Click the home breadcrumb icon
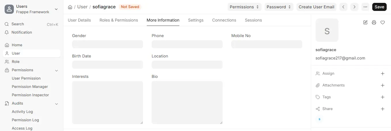Image resolution: width=391 pixels, height=131 pixels. pyautogui.click(x=70, y=7)
